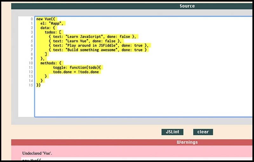Viewport: 254px width, 162px height.
Task: Click the "Learn JavaScript" todo line
Action: click(x=92, y=37)
